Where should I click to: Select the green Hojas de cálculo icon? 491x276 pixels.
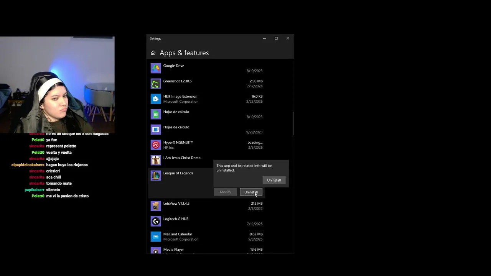(155, 114)
